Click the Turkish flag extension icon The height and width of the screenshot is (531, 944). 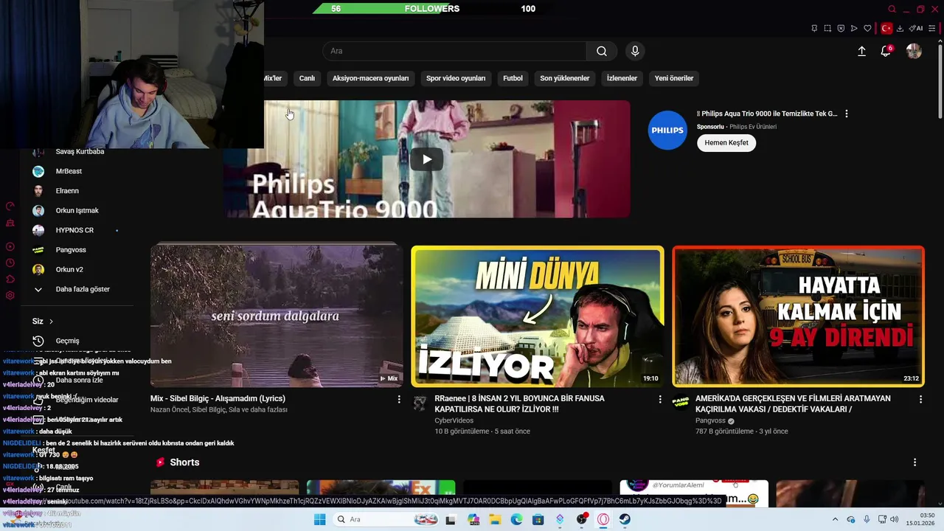click(886, 29)
